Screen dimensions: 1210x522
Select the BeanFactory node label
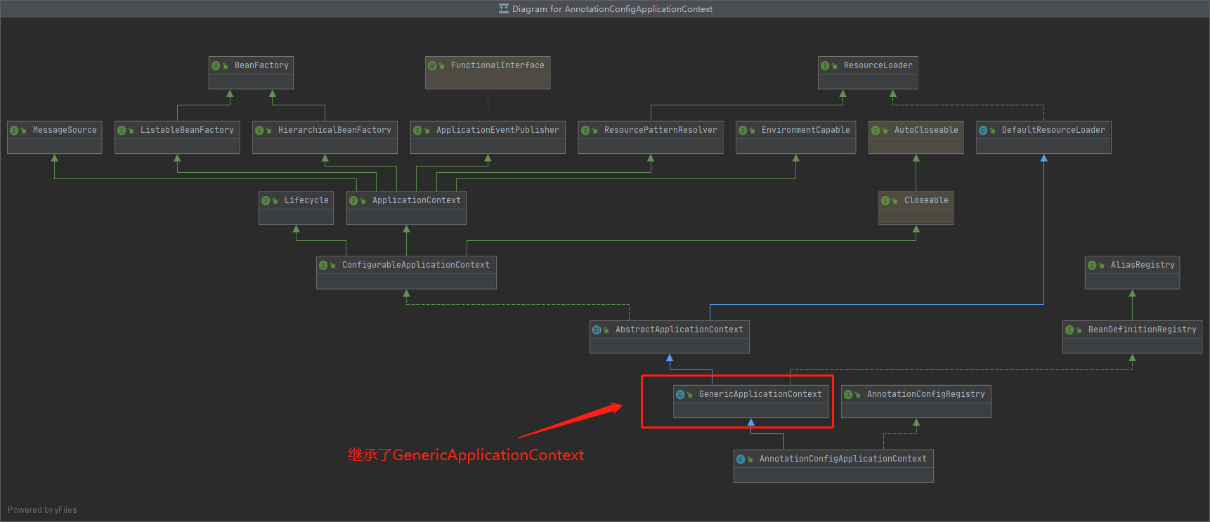point(261,65)
